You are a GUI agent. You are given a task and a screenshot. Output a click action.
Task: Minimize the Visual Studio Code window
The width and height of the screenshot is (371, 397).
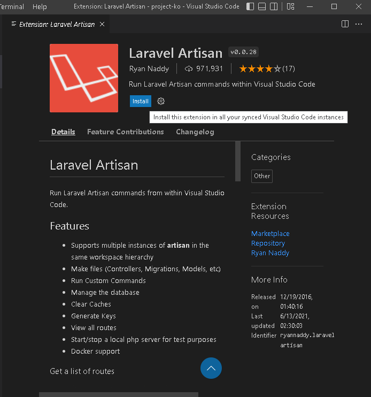click(x=310, y=6)
